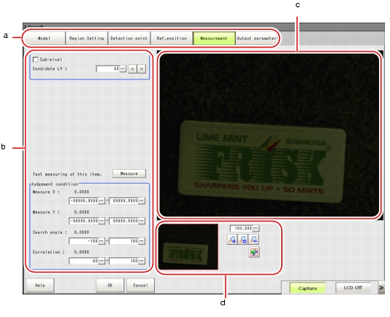The image size is (390, 317).
Task: Open the Search angle lower limit editor button
Action: point(102,241)
